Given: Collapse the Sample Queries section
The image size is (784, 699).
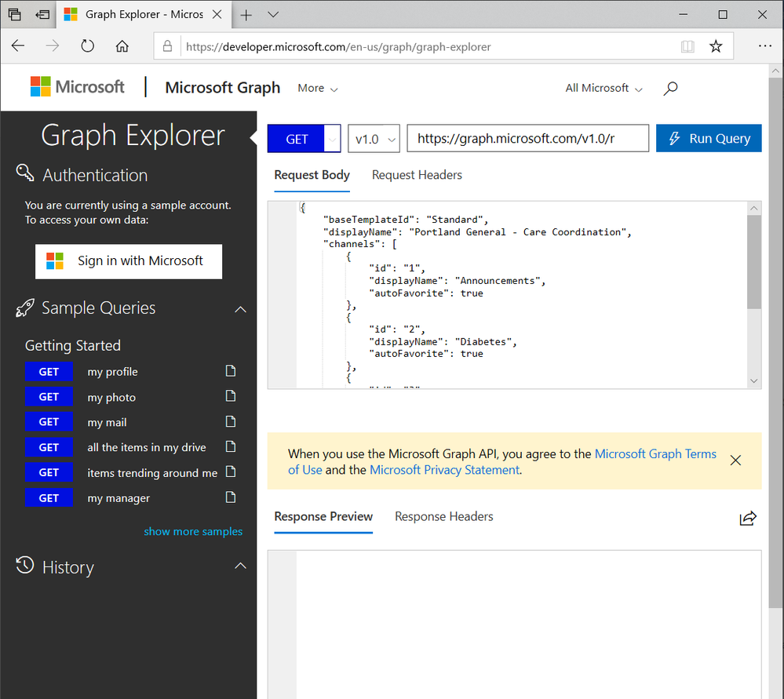Looking at the screenshot, I should coord(240,309).
